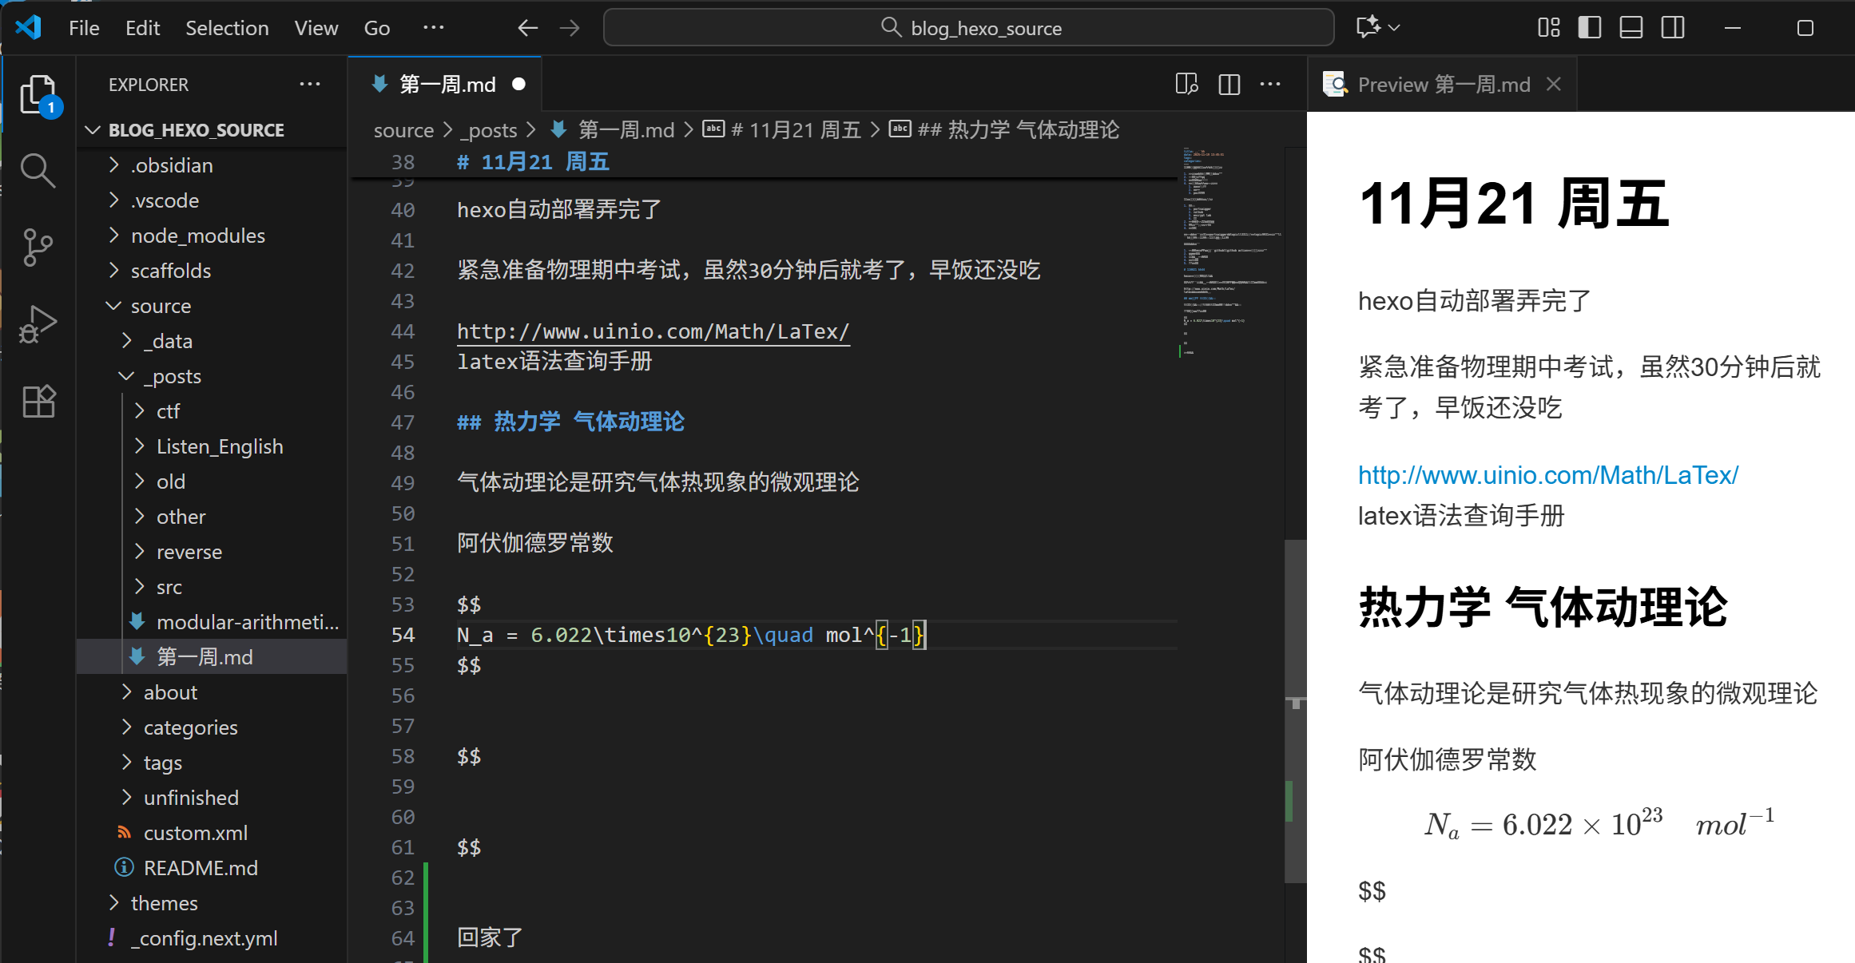This screenshot has height=963, width=1855.
Task: Open the Selection menu
Action: coord(227,27)
